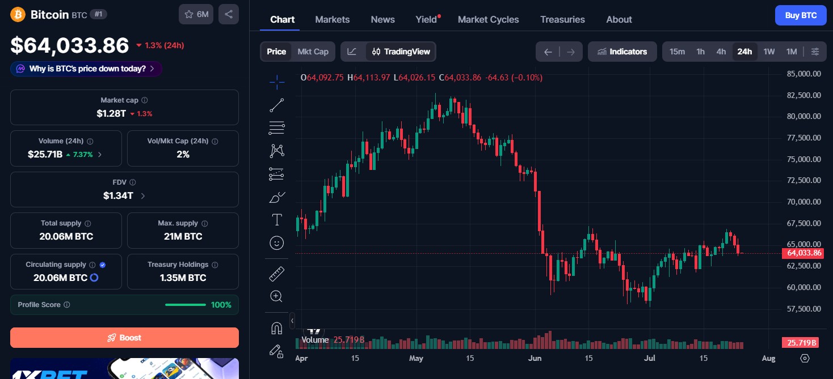The height and width of the screenshot is (379, 833).
Task: Open chart scale settings gear icon
Action: 805,358
